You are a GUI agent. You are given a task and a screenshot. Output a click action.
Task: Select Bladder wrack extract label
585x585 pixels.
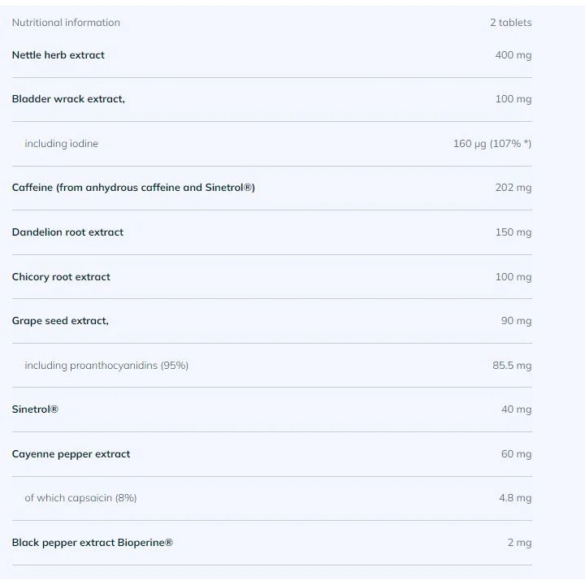click(68, 99)
